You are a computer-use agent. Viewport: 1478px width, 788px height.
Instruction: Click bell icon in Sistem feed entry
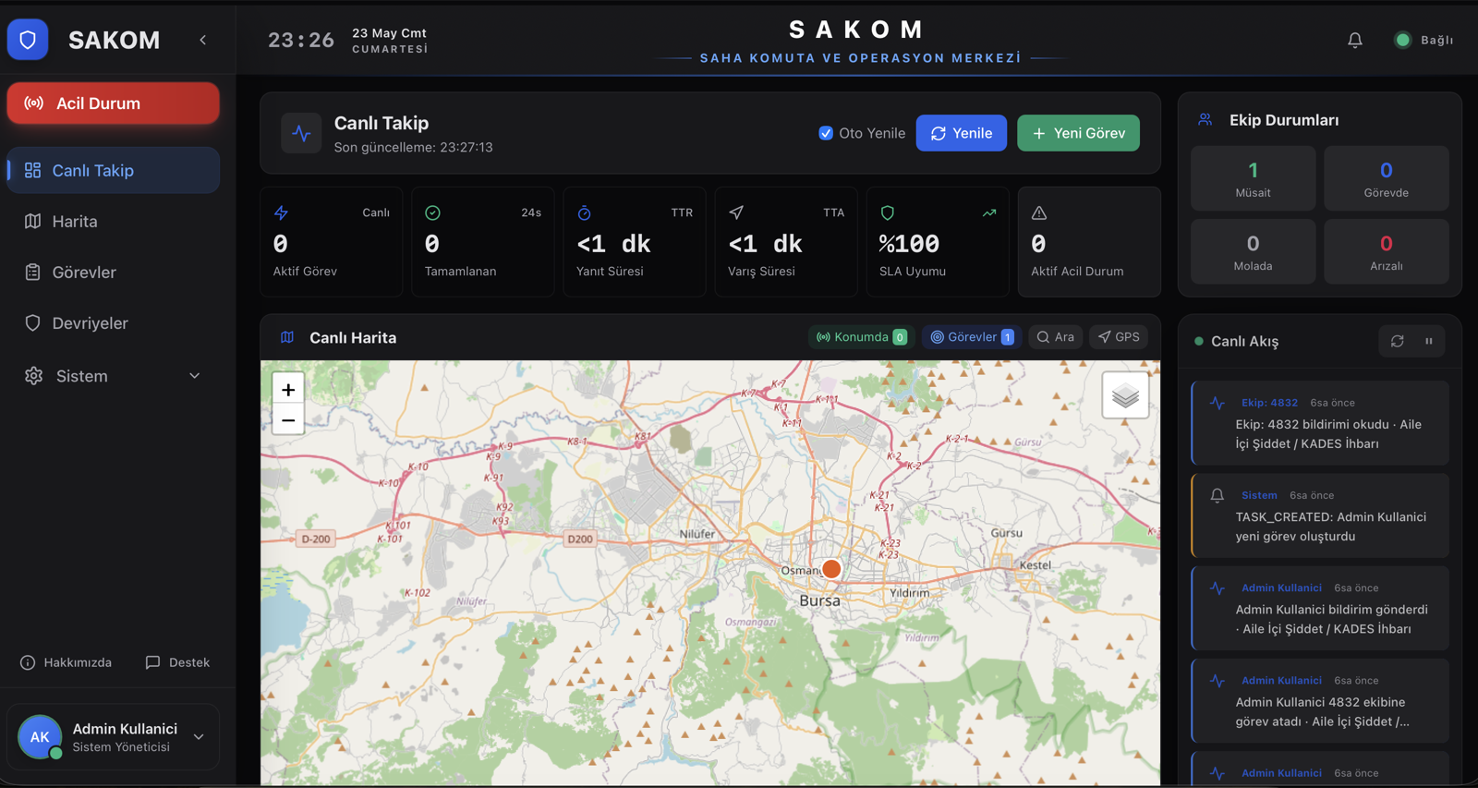coord(1218,495)
